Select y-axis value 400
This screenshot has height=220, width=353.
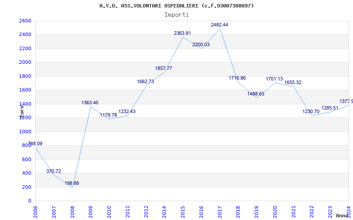[x=26, y=173]
